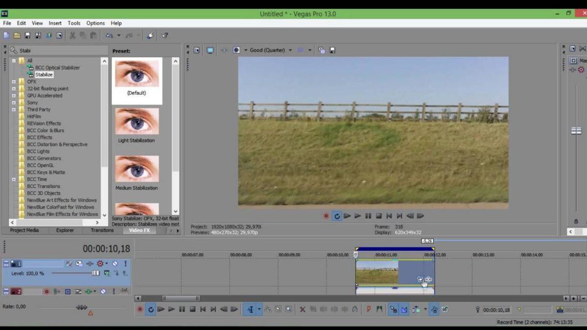Click the Enable Snapping icon in timeline toolbar

(394, 309)
